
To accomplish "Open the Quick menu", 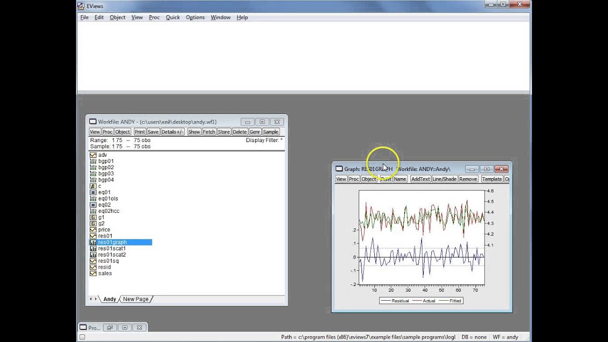I will click(x=172, y=17).
